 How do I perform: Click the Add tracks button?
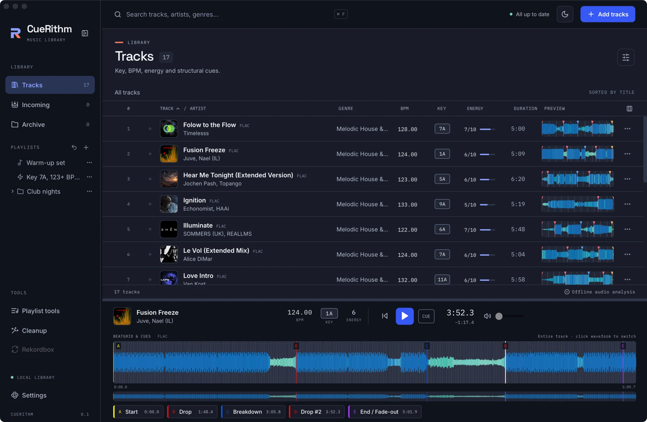[608, 14]
